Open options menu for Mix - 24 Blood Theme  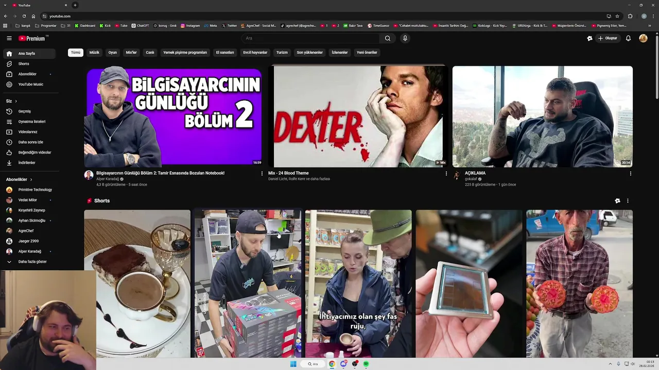click(x=446, y=174)
